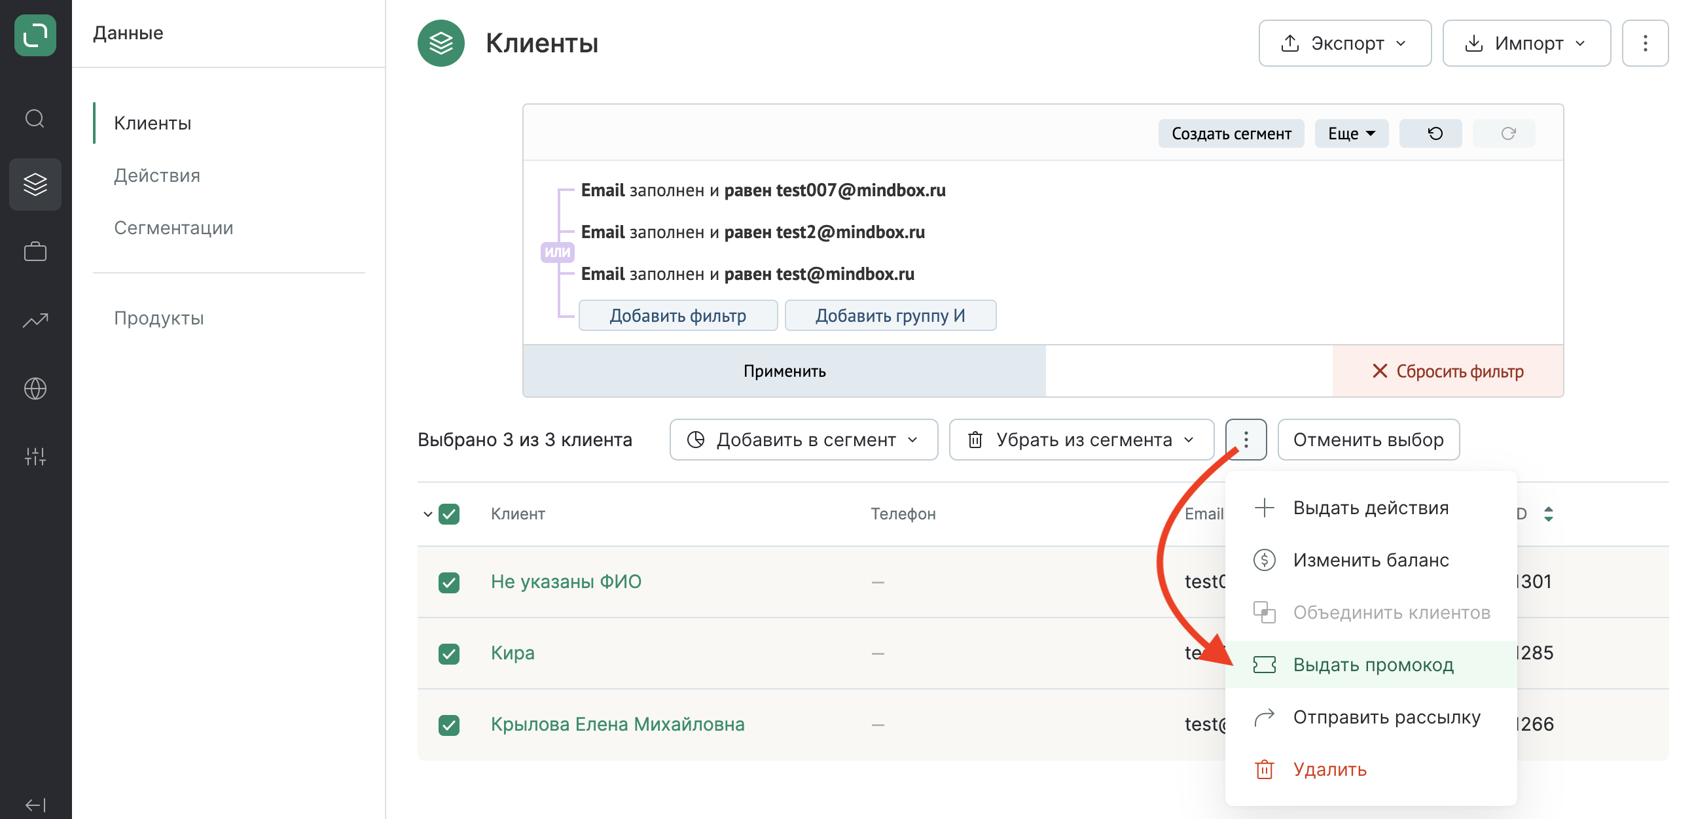Expand the Еще dropdown
This screenshot has width=1694, height=819.
coord(1352,133)
